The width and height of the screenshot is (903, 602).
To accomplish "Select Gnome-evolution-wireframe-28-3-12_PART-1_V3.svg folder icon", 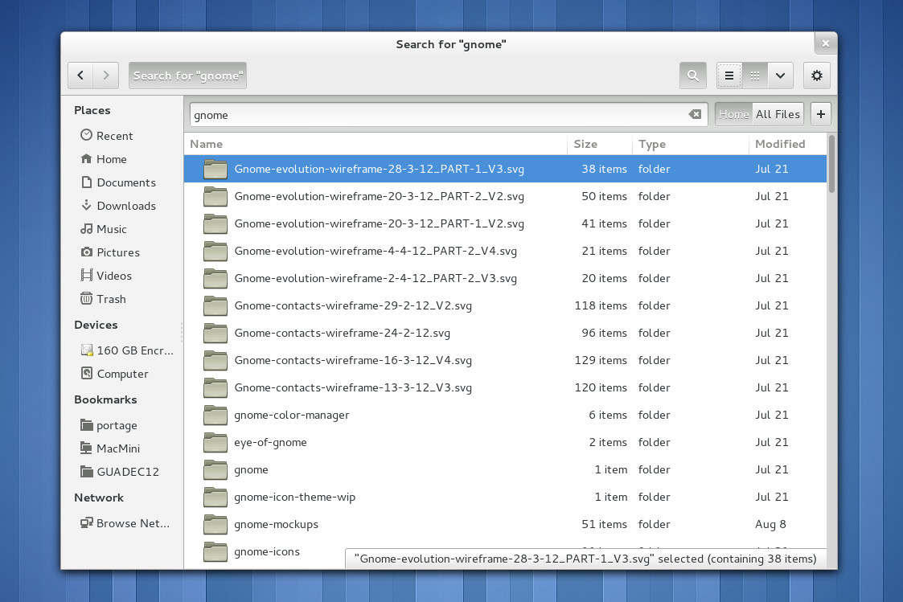I will 215,169.
